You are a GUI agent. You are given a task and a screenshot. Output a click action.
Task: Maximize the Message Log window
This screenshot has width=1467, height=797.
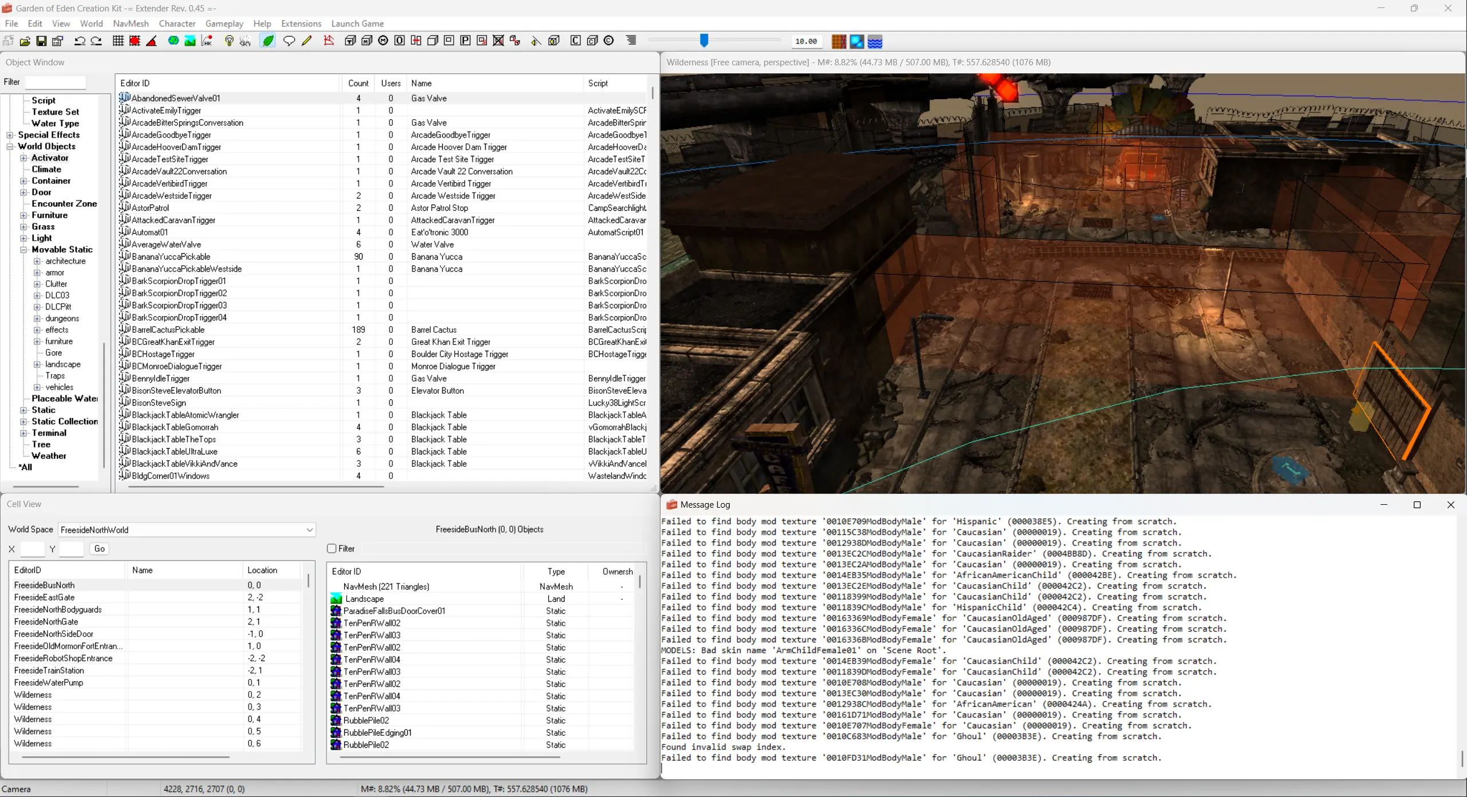pos(1417,505)
